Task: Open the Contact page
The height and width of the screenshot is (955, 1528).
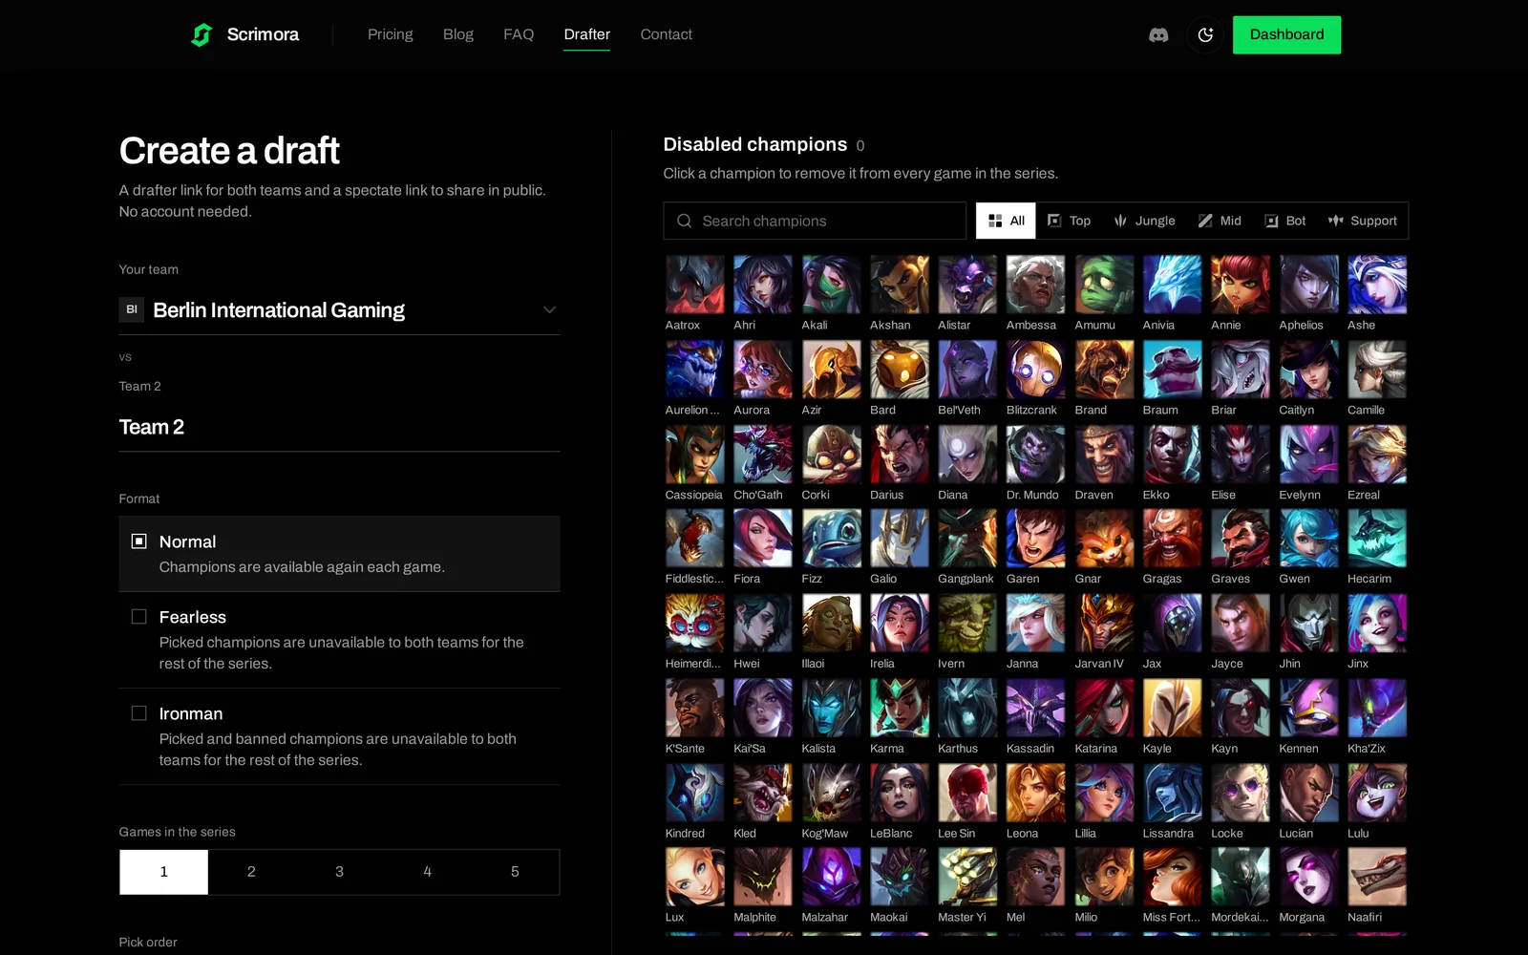Action: [666, 34]
